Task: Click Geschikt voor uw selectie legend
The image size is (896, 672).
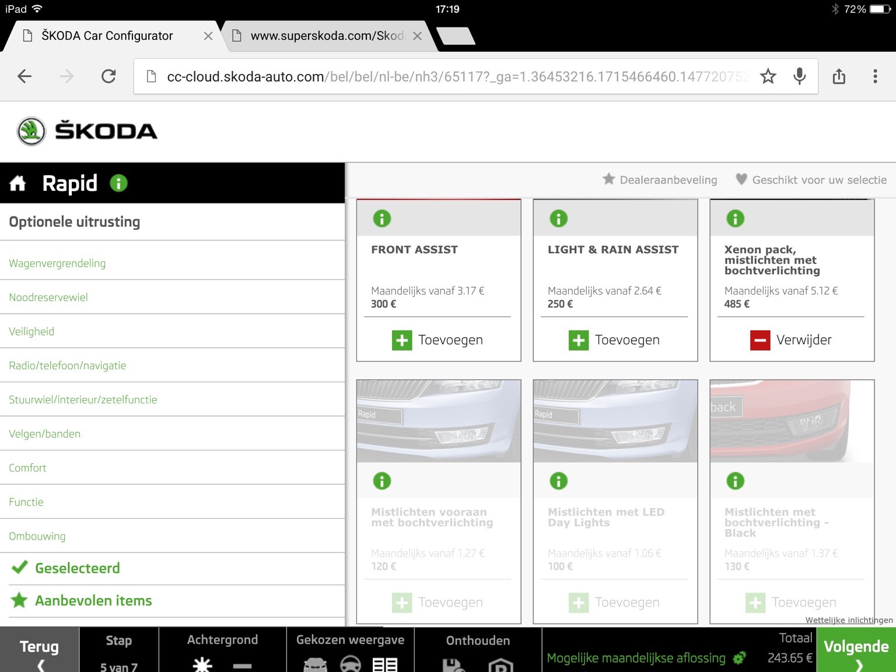Action: [811, 180]
